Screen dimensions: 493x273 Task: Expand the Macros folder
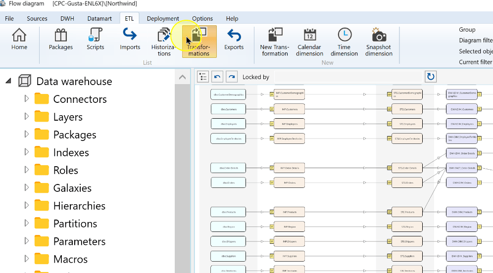(26, 259)
